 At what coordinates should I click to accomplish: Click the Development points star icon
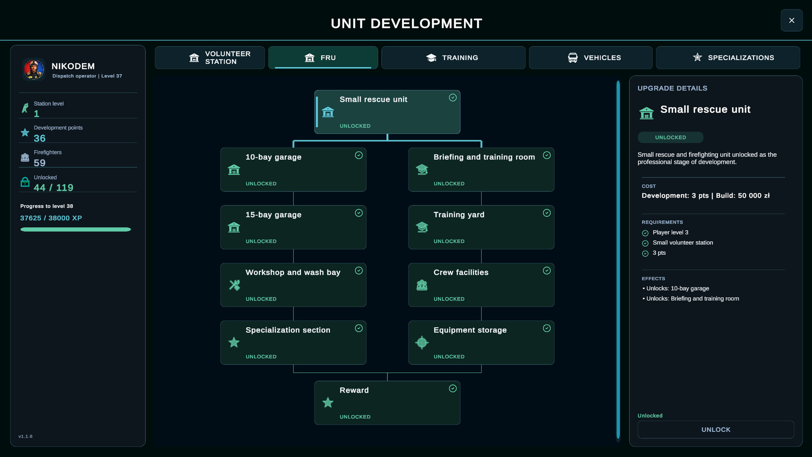pos(25,132)
